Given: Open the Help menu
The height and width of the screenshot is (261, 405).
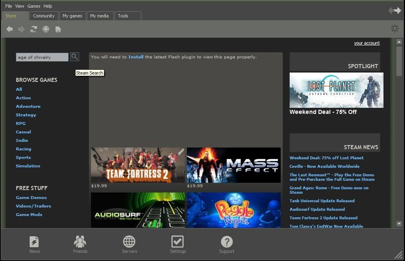Looking at the screenshot, I should click(48, 6).
